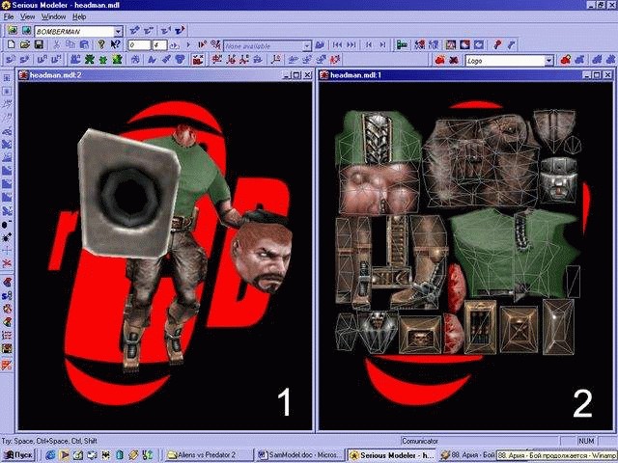Click the second image icon left of BOMBERMAN

click(x=26, y=30)
